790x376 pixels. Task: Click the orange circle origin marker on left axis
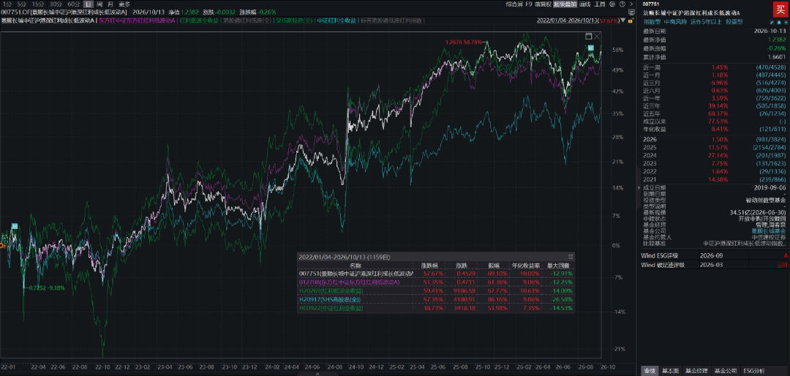click(1, 246)
